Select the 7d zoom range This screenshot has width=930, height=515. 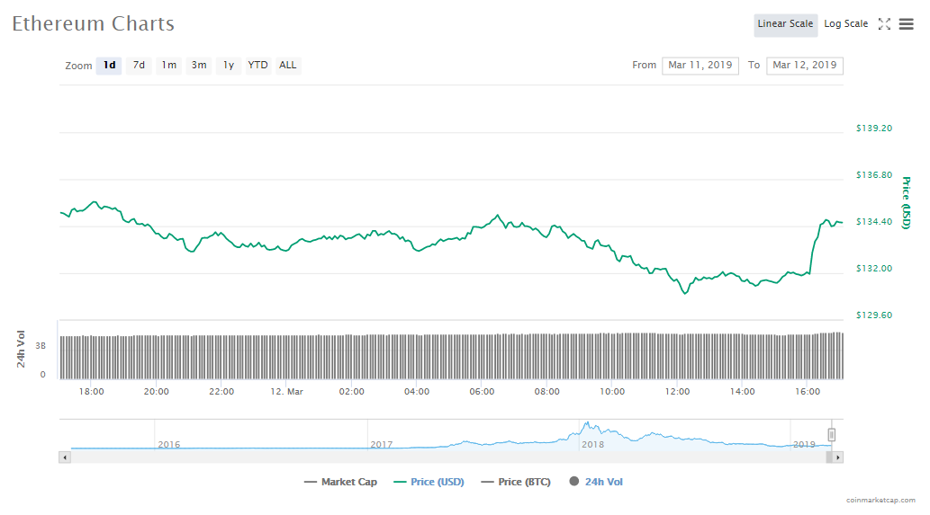(139, 66)
